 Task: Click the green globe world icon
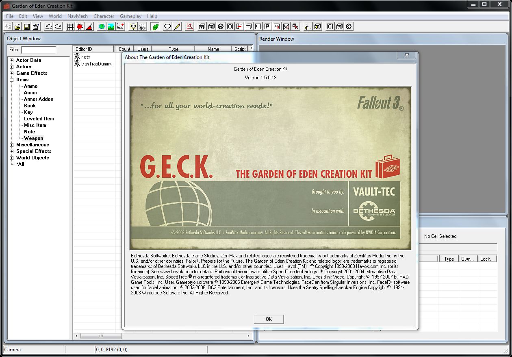(102, 27)
